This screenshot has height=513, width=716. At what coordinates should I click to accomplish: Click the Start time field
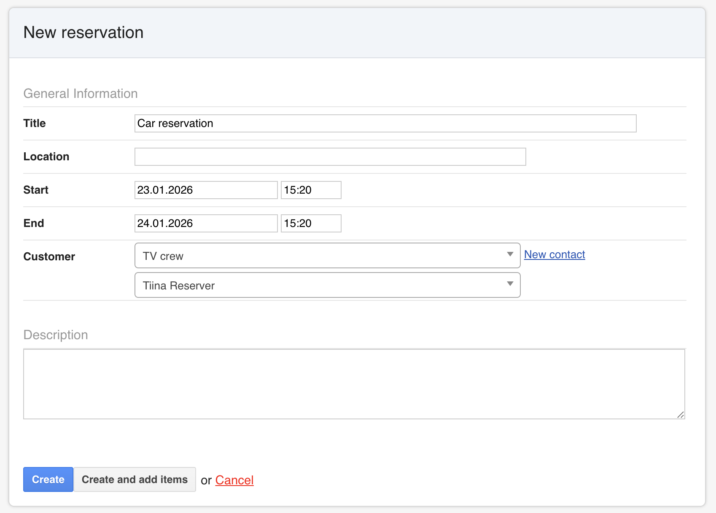click(x=311, y=190)
